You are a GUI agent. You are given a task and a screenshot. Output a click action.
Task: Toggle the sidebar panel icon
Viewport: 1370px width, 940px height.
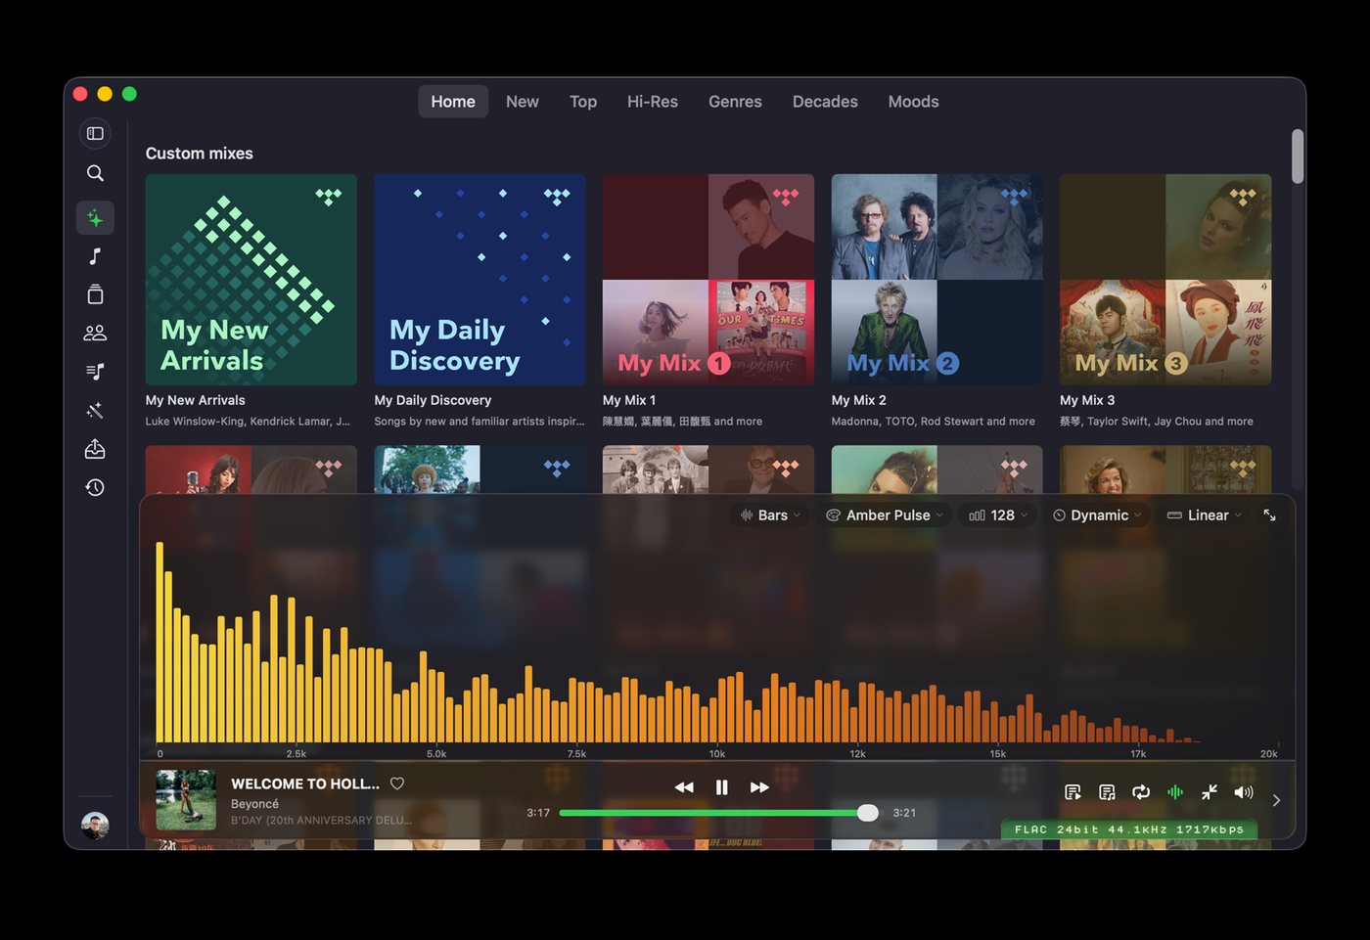95,133
